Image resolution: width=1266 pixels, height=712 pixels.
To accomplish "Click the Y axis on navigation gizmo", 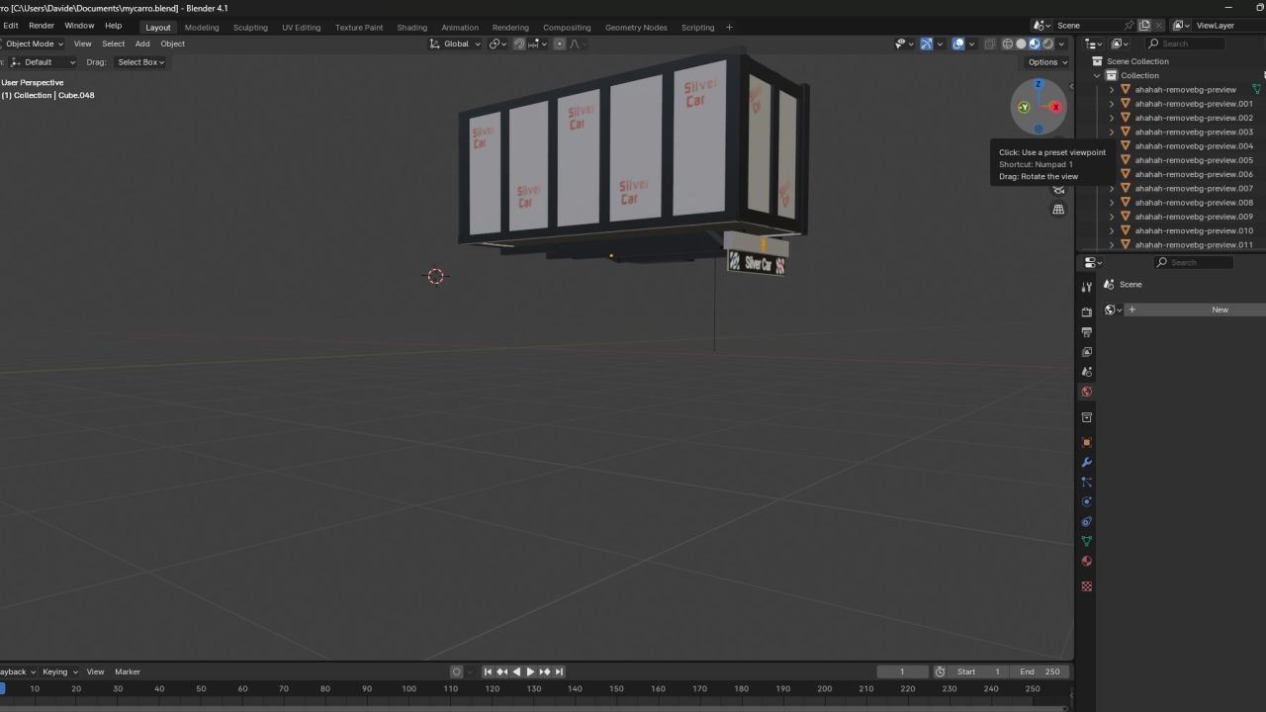I will pyautogui.click(x=1024, y=107).
